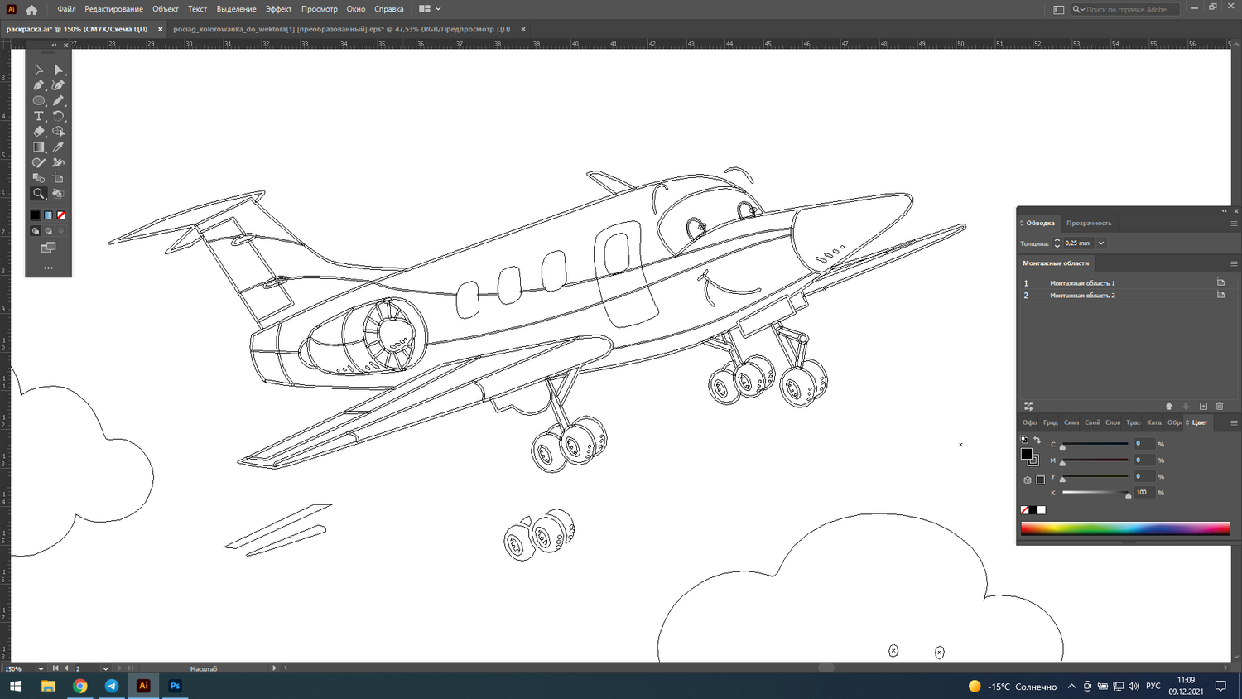Open the Файл menu

tap(66, 9)
